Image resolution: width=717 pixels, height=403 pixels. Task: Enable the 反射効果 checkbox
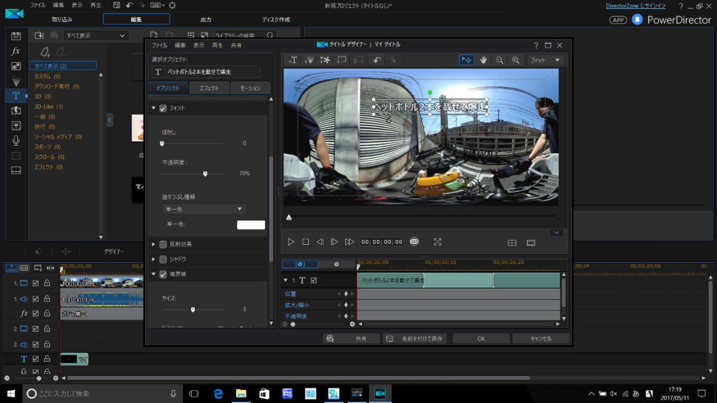click(x=163, y=244)
